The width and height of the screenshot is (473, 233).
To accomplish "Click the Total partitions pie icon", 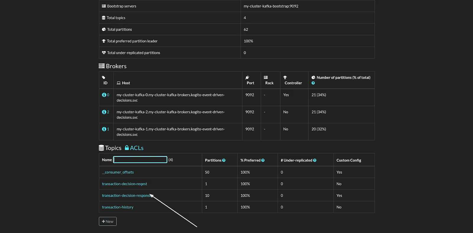I will [104, 29].
